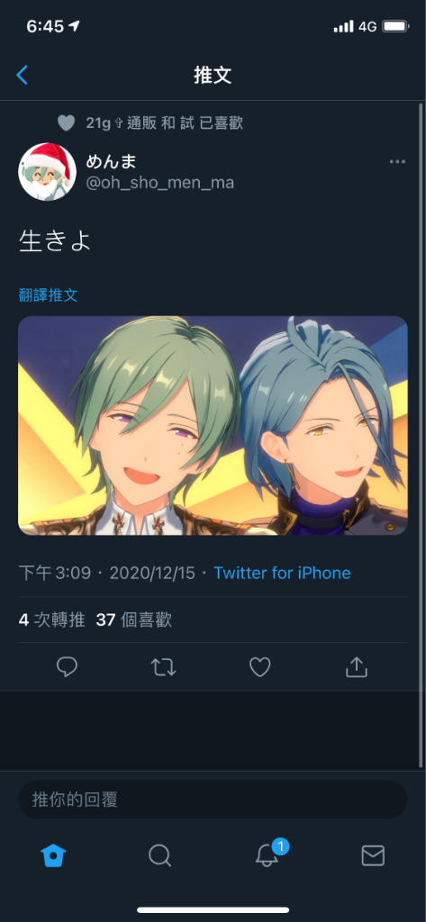Click the 翻譯推文 translate link
426x922 pixels.
point(49,295)
